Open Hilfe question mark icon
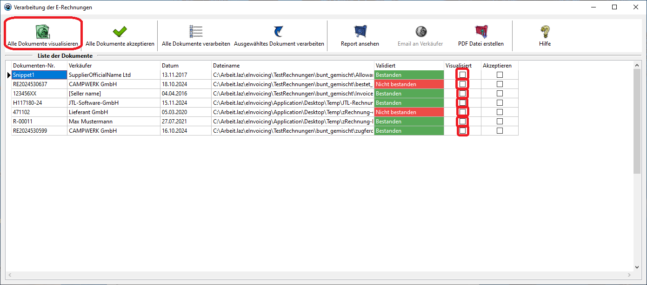647x285 pixels. [x=545, y=32]
